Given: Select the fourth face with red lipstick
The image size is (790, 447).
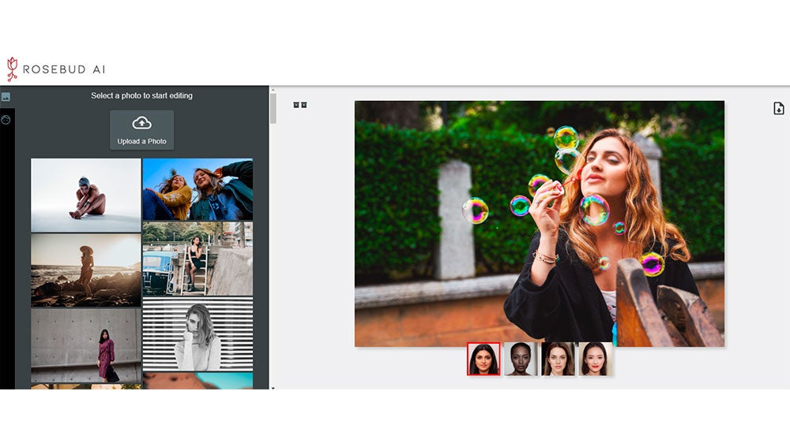Looking at the screenshot, I should pos(595,359).
